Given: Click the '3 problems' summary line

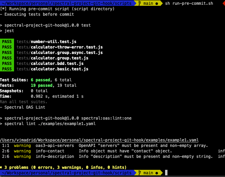Looking at the screenshot, I should pyautogui.click(x=63, y=167).
